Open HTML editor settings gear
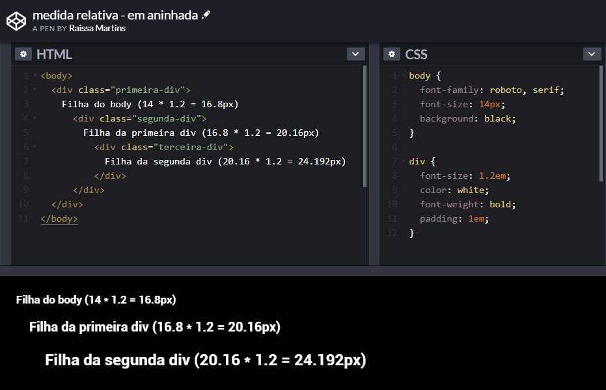Image resolution: width=606 pixels, height=390 pixels. tap(23, 54)
